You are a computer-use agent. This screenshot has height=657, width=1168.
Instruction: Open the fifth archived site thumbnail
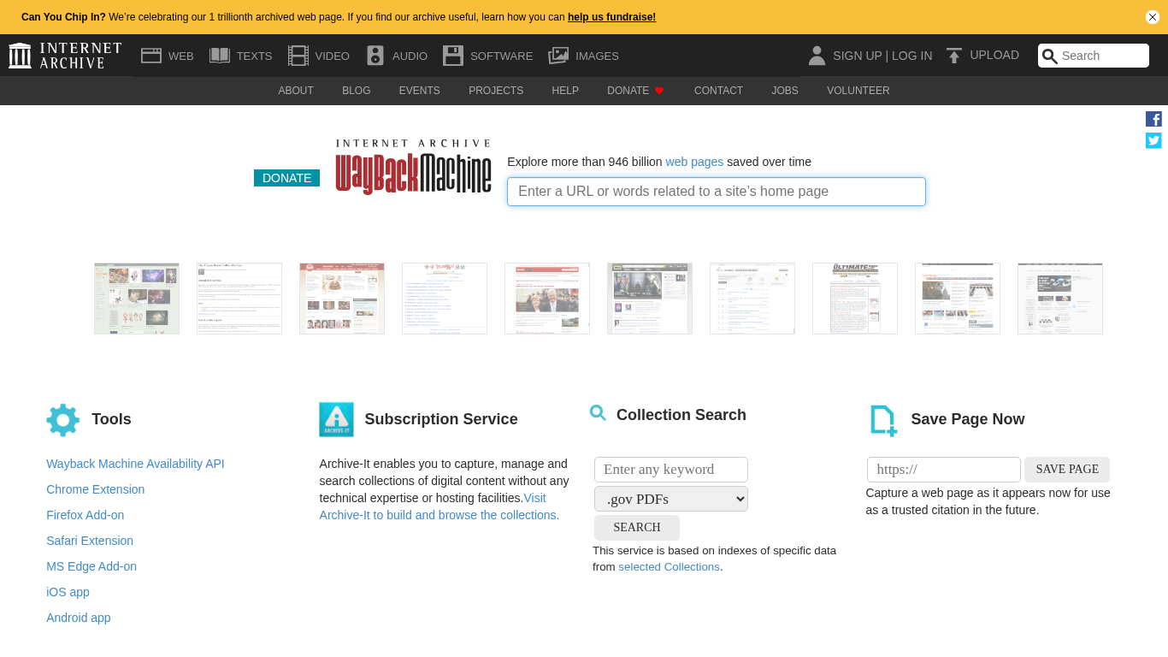[x=547, y=299]
